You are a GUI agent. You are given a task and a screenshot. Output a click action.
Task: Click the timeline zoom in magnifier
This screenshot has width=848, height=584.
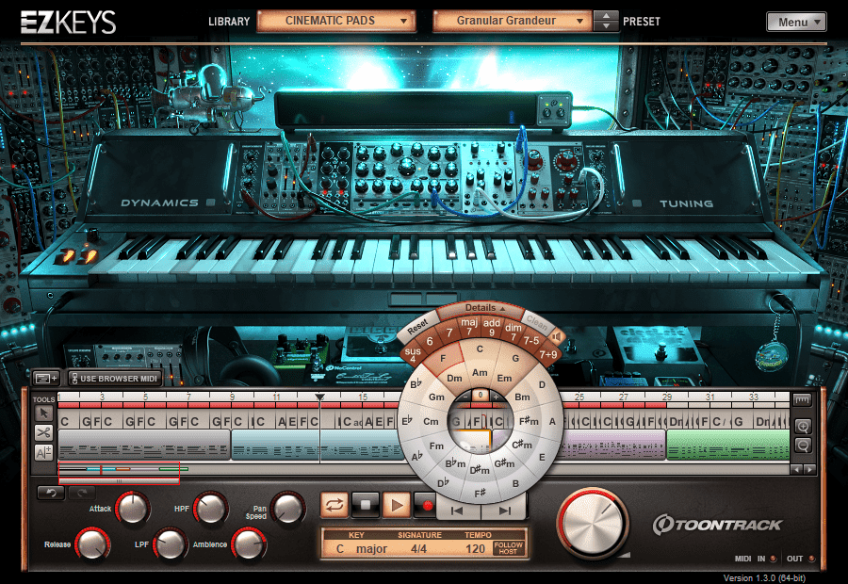(x=803, y=427)
